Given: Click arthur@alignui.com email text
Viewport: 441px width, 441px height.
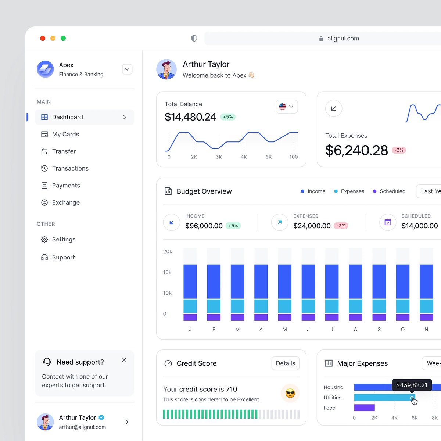Looking at the screenshot, I should [x=82, y=427].
